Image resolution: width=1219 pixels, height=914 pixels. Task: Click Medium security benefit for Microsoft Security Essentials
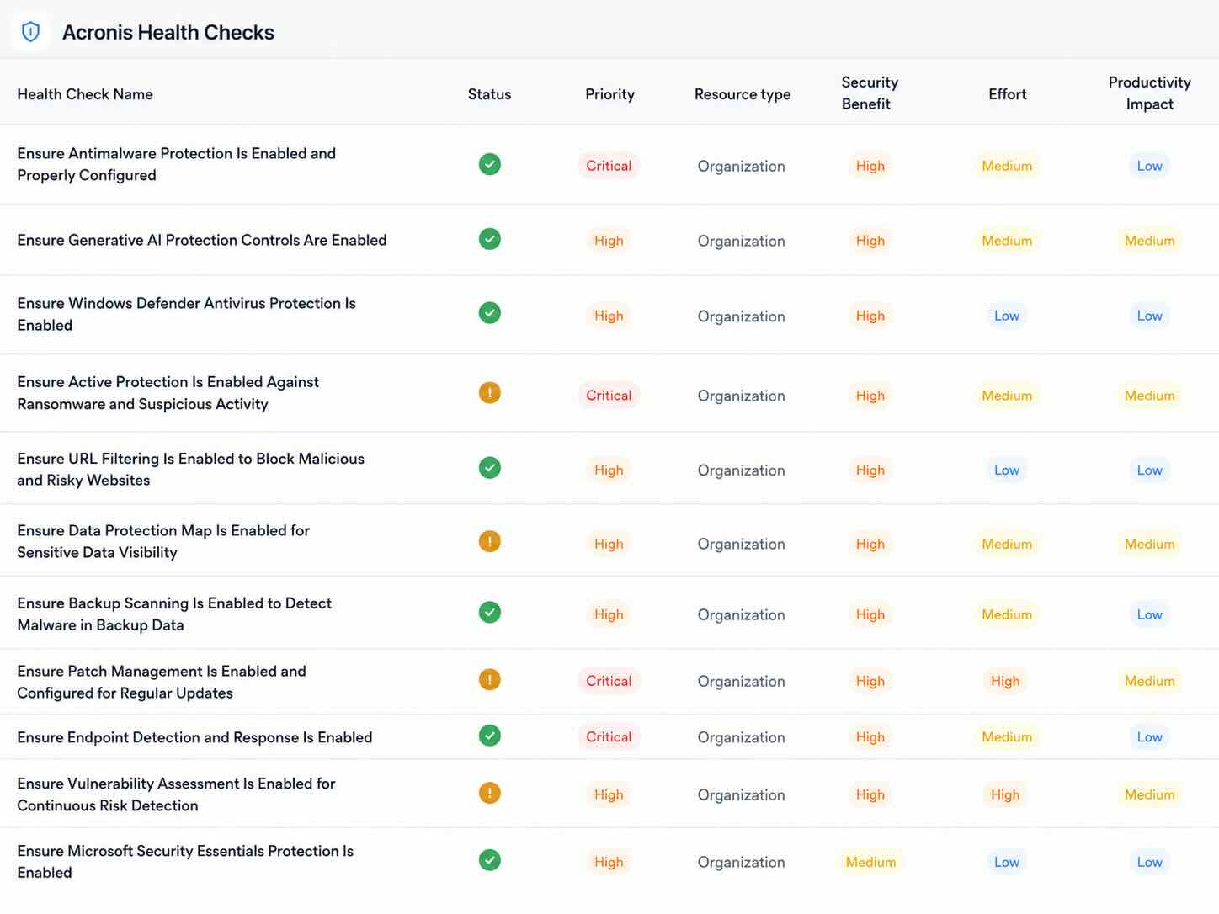click(870, 862)
